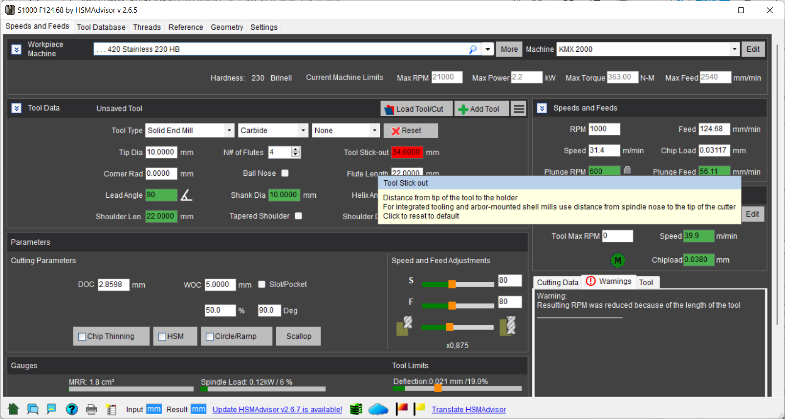
Task: Check the Slot/Pocket checkbox
Action: (x=262, y=284)
